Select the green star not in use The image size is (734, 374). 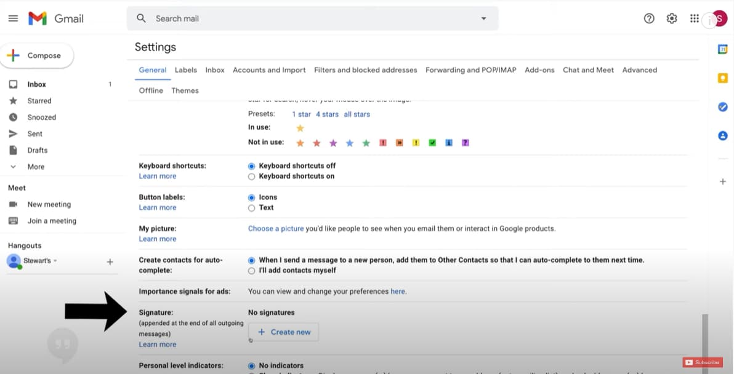(366, 143)
